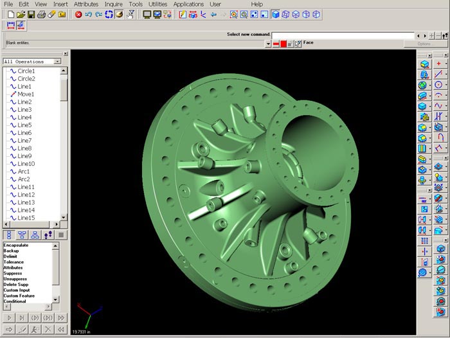This screenshot has width=450, height=338.
Task: Open the Inquire menu
Action: pyautogui.click(x=113, y=4)
